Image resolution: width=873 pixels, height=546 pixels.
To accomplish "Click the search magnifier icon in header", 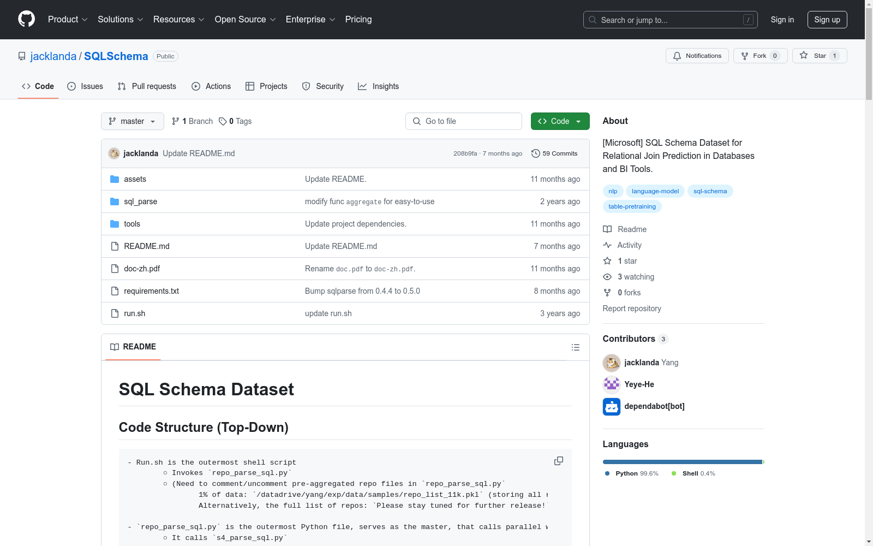I will tap(593, 20).
